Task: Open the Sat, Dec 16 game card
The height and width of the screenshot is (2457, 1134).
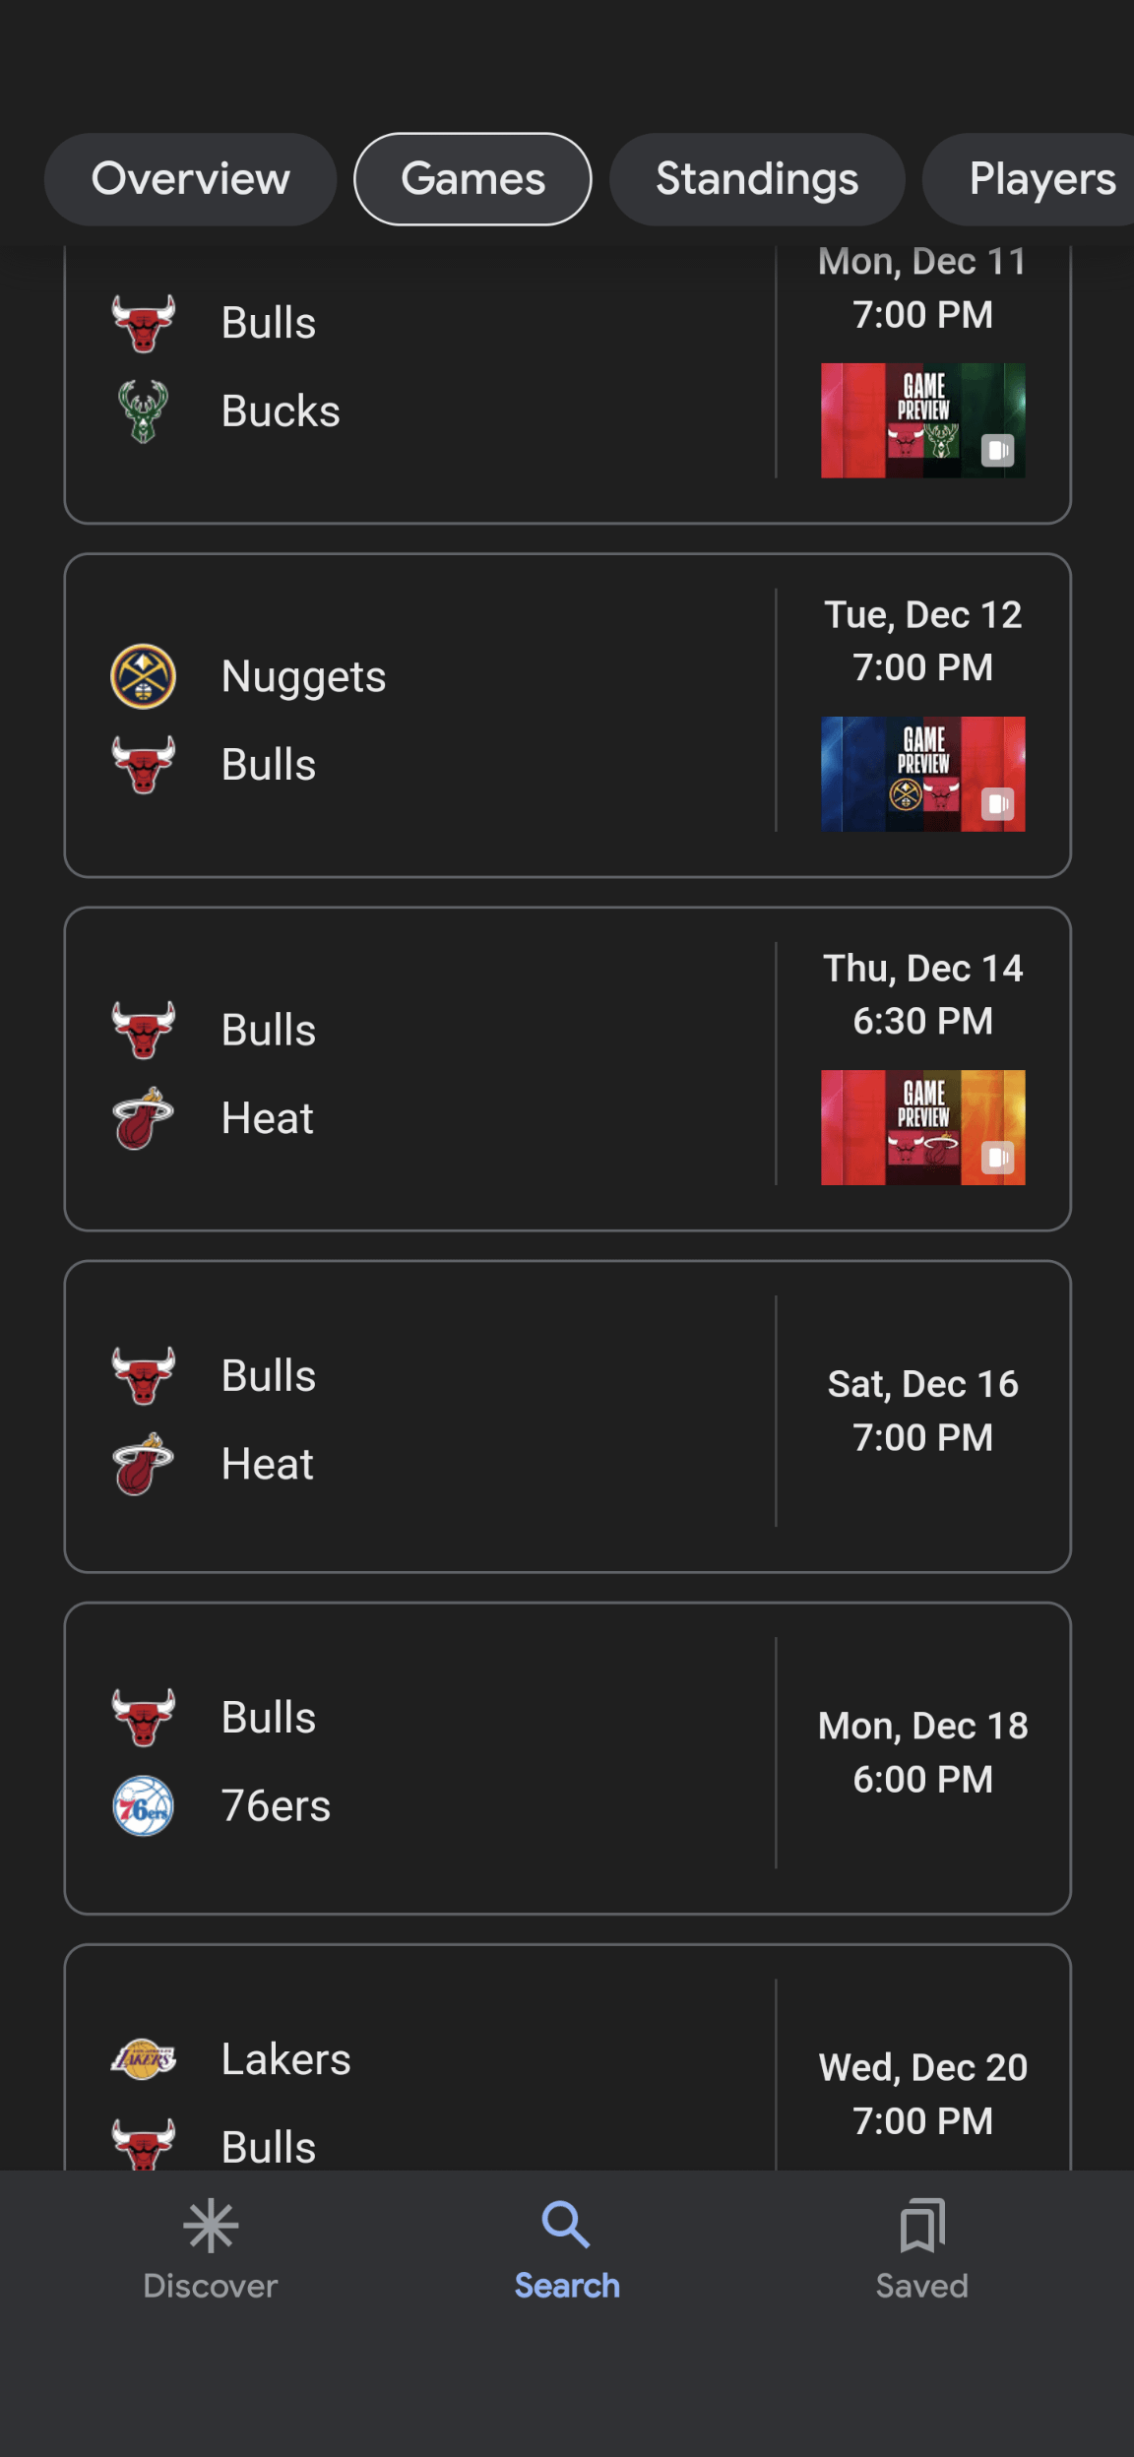Action: tap(567, 1416)
